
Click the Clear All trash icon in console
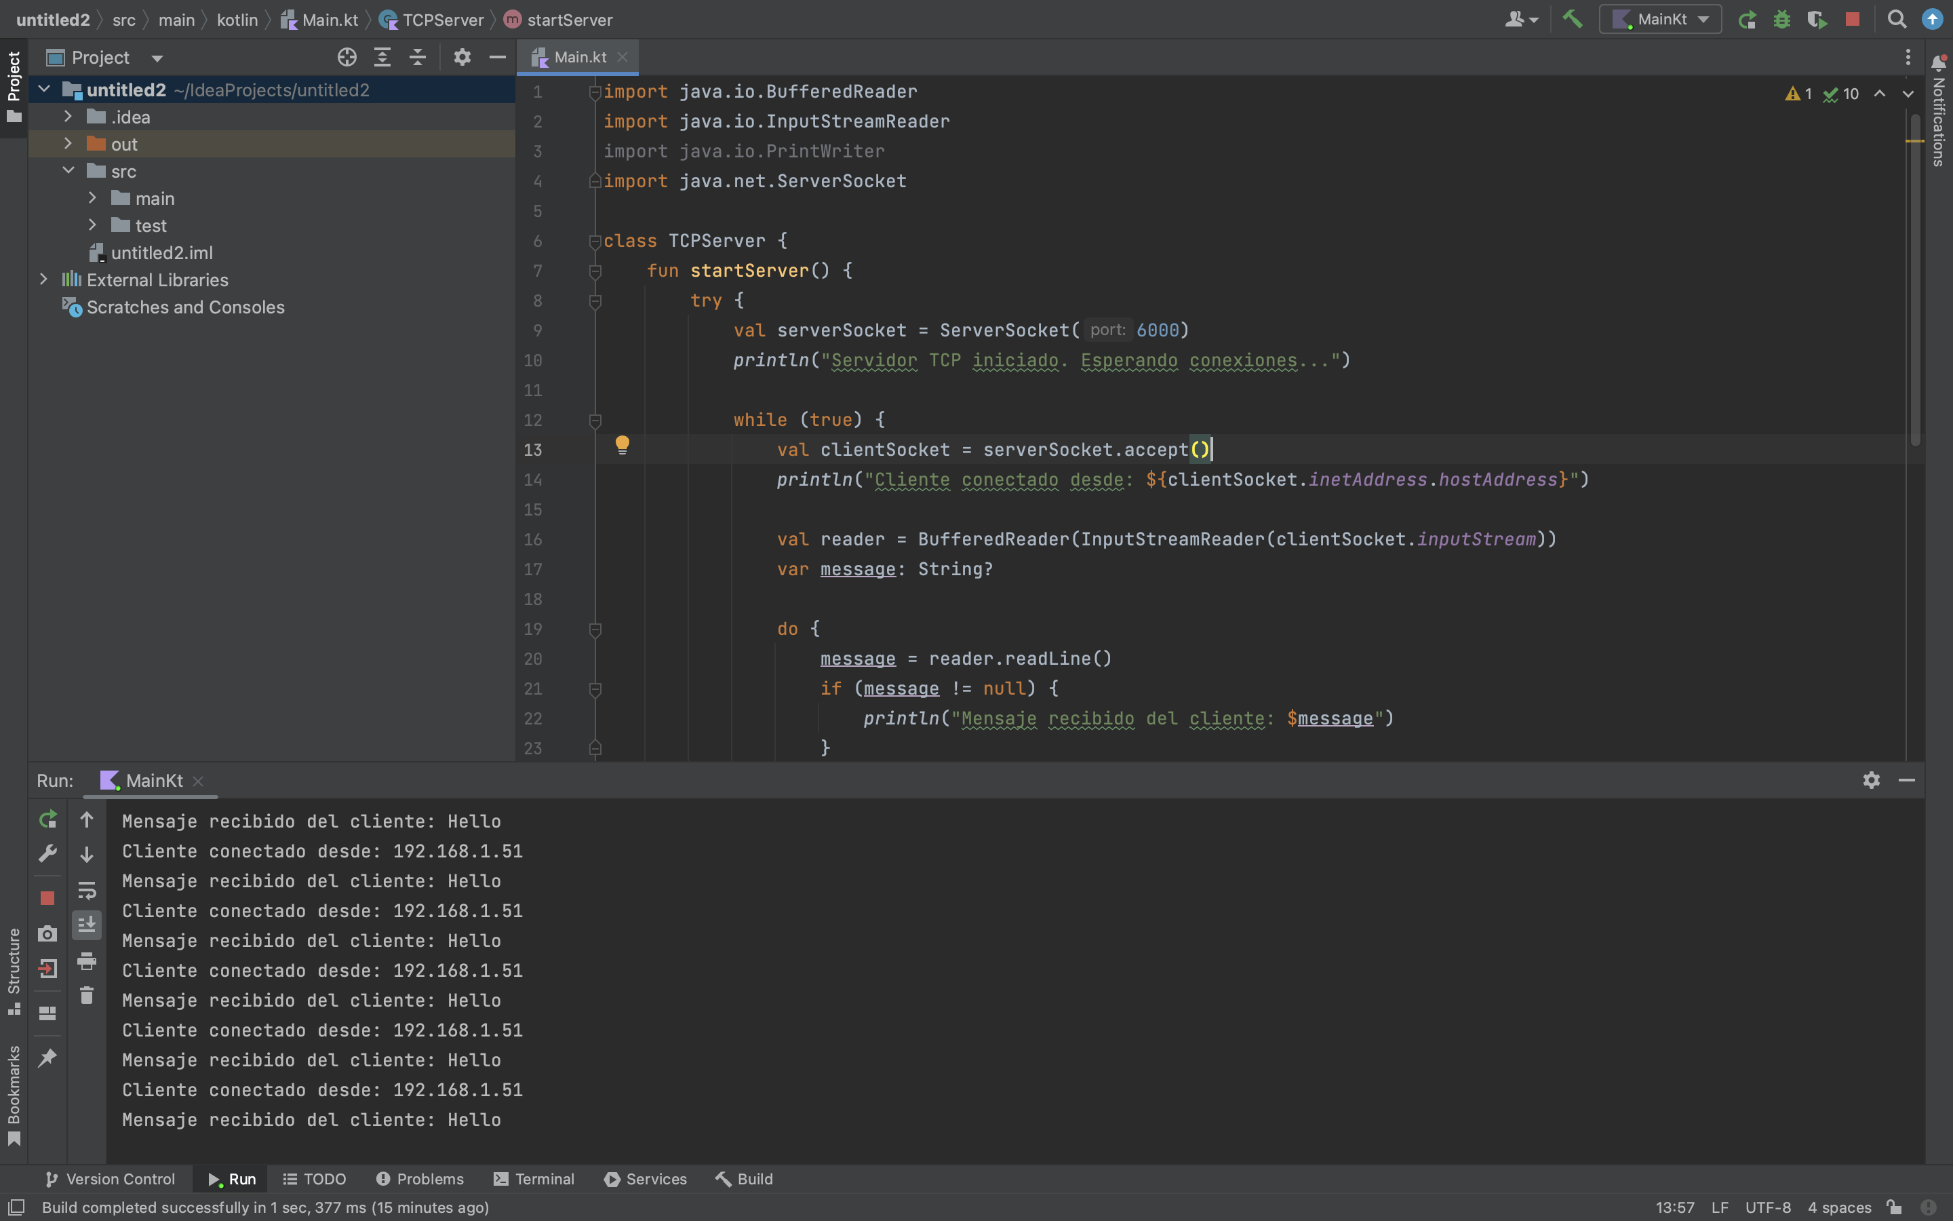click(87, 996)
